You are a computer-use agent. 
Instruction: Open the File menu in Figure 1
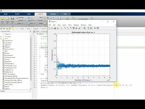click(50, 25)
